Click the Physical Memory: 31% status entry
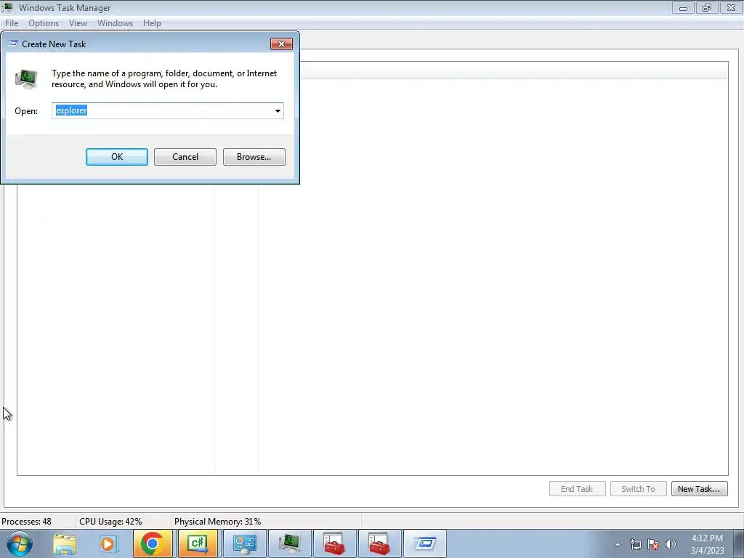Image resolution: width=744 pixels, height=558 pixels. point(217,522)
